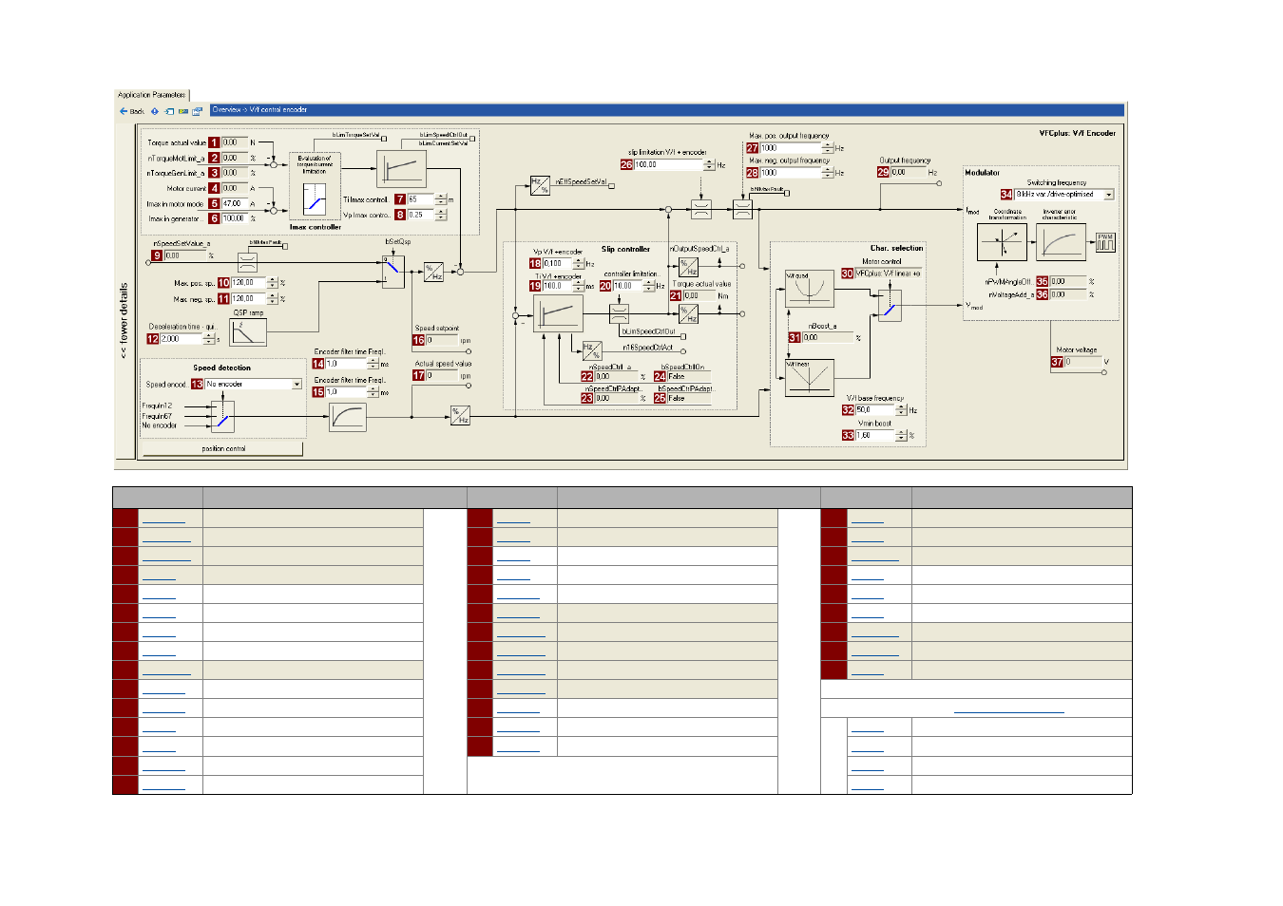Image resolution: width=1283 pixels, height=906 pixels.
Task: Click the slip controller PI block
Action: click(x=558, y=312)
